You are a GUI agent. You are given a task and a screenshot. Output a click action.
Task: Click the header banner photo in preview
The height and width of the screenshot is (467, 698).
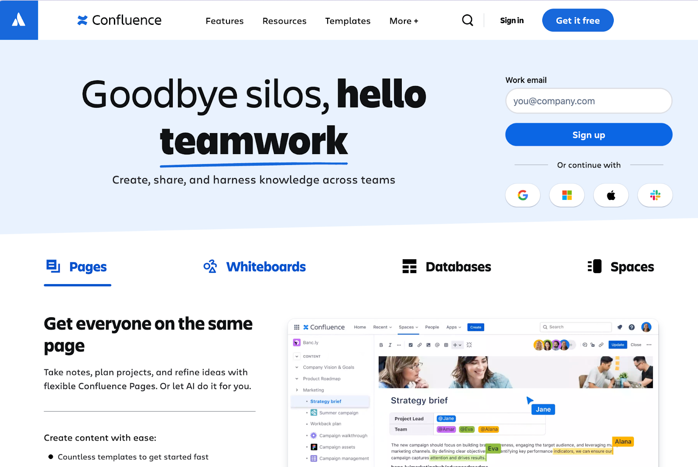pyautogui.click(x=516, y=372)
